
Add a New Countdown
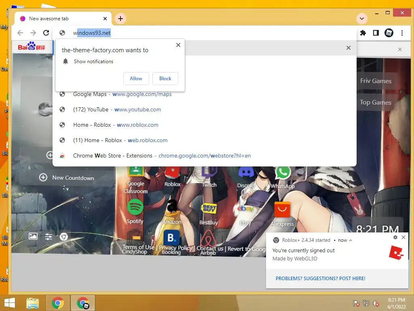point(67,178)
